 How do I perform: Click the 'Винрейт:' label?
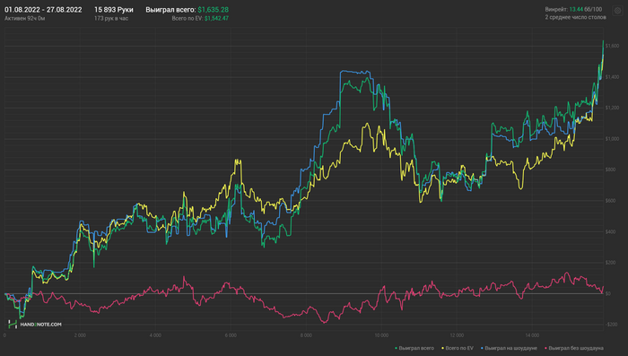click(x=556, y=9)
